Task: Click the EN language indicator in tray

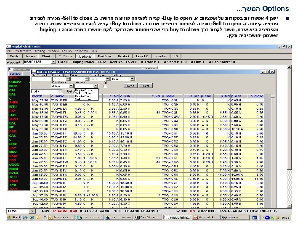Action: (255, 218)
